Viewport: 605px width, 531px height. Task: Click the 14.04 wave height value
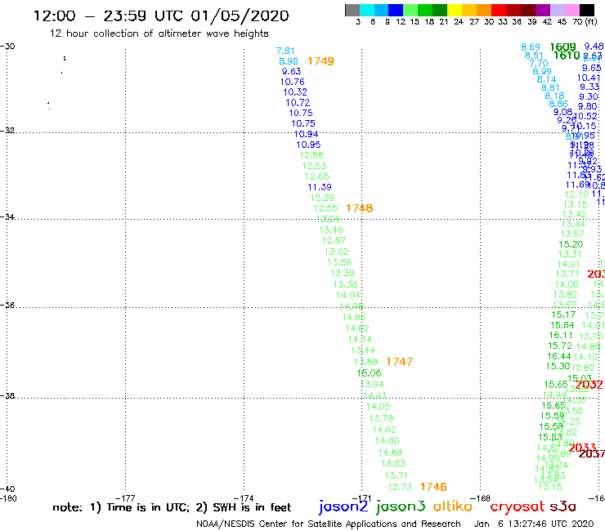click(x=348, y=296)
